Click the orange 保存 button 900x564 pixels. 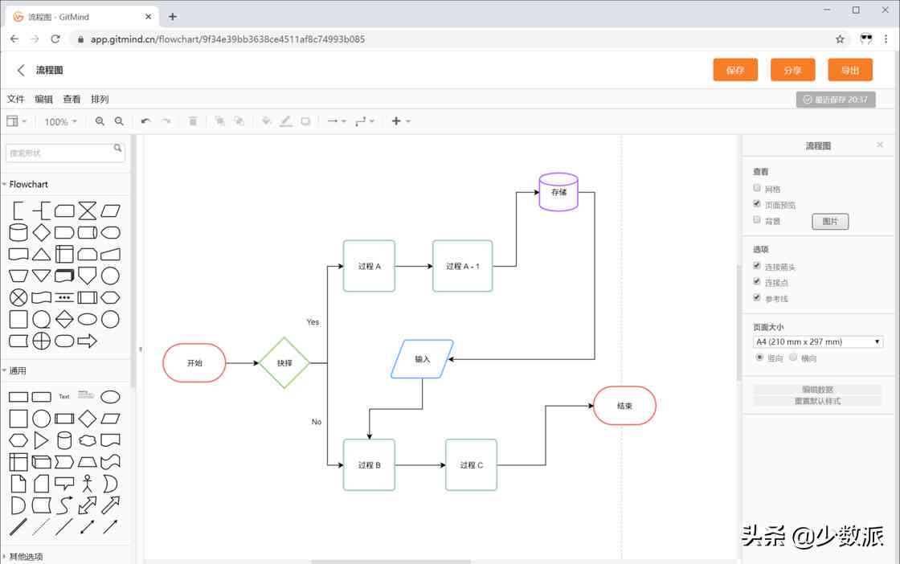[735, 70]
